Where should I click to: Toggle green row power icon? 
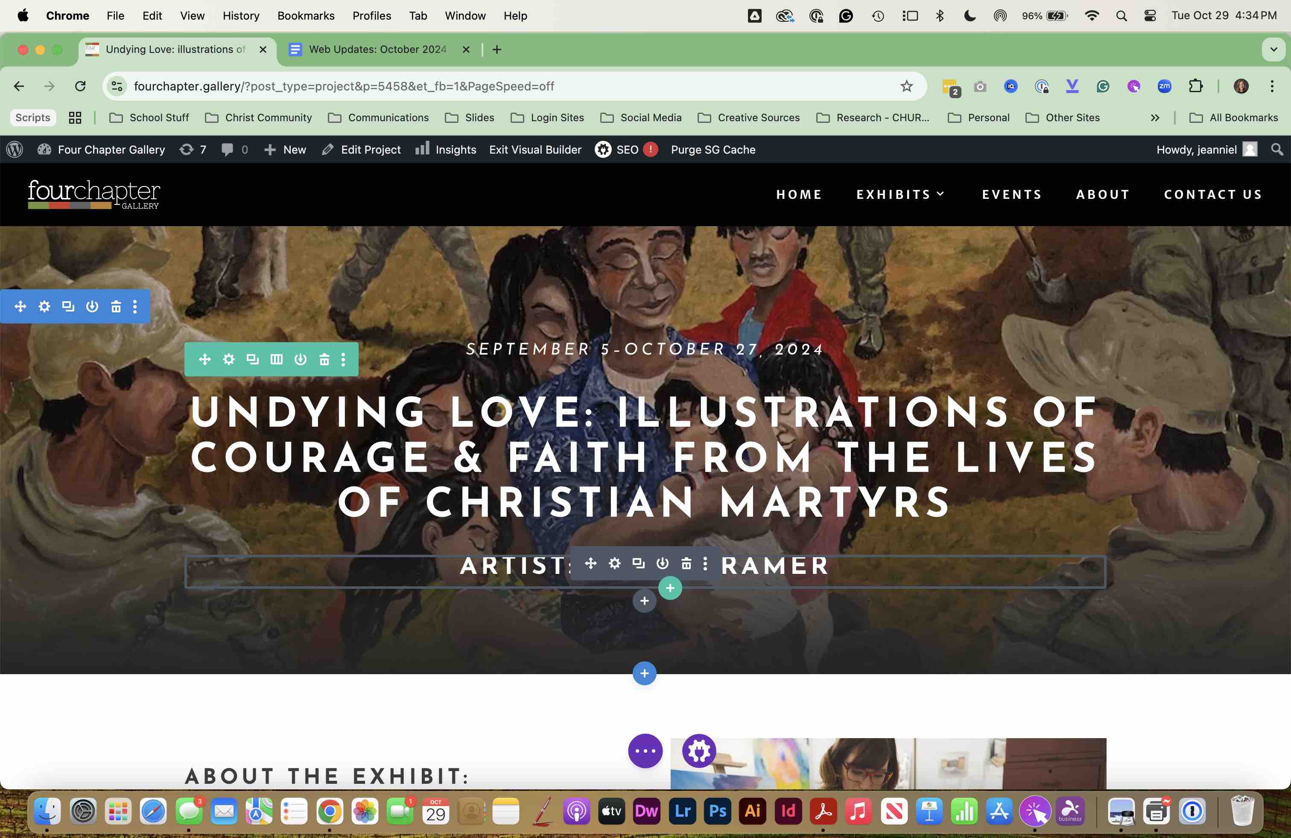tap(301, 359)
